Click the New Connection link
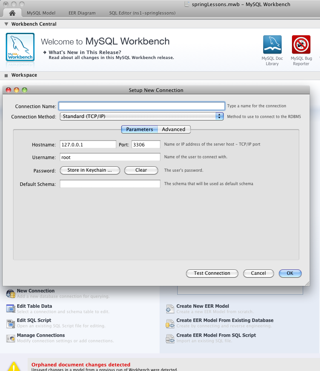This screenshot has width=320, height=371. click(x=36, y=291)
